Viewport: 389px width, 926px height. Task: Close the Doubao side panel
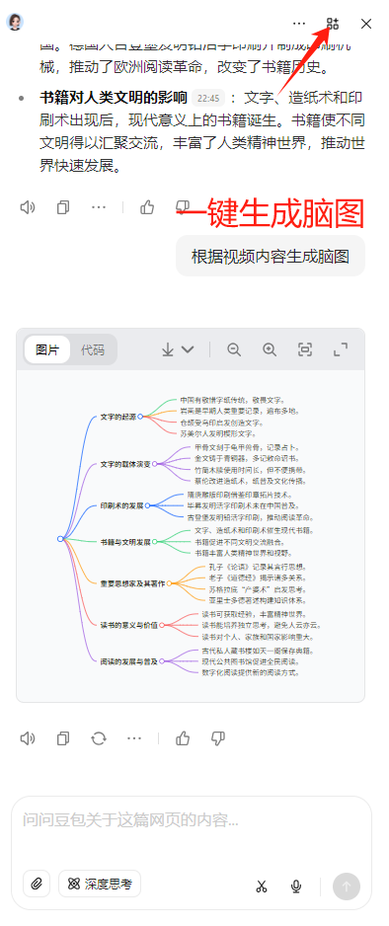click(366, 24)
